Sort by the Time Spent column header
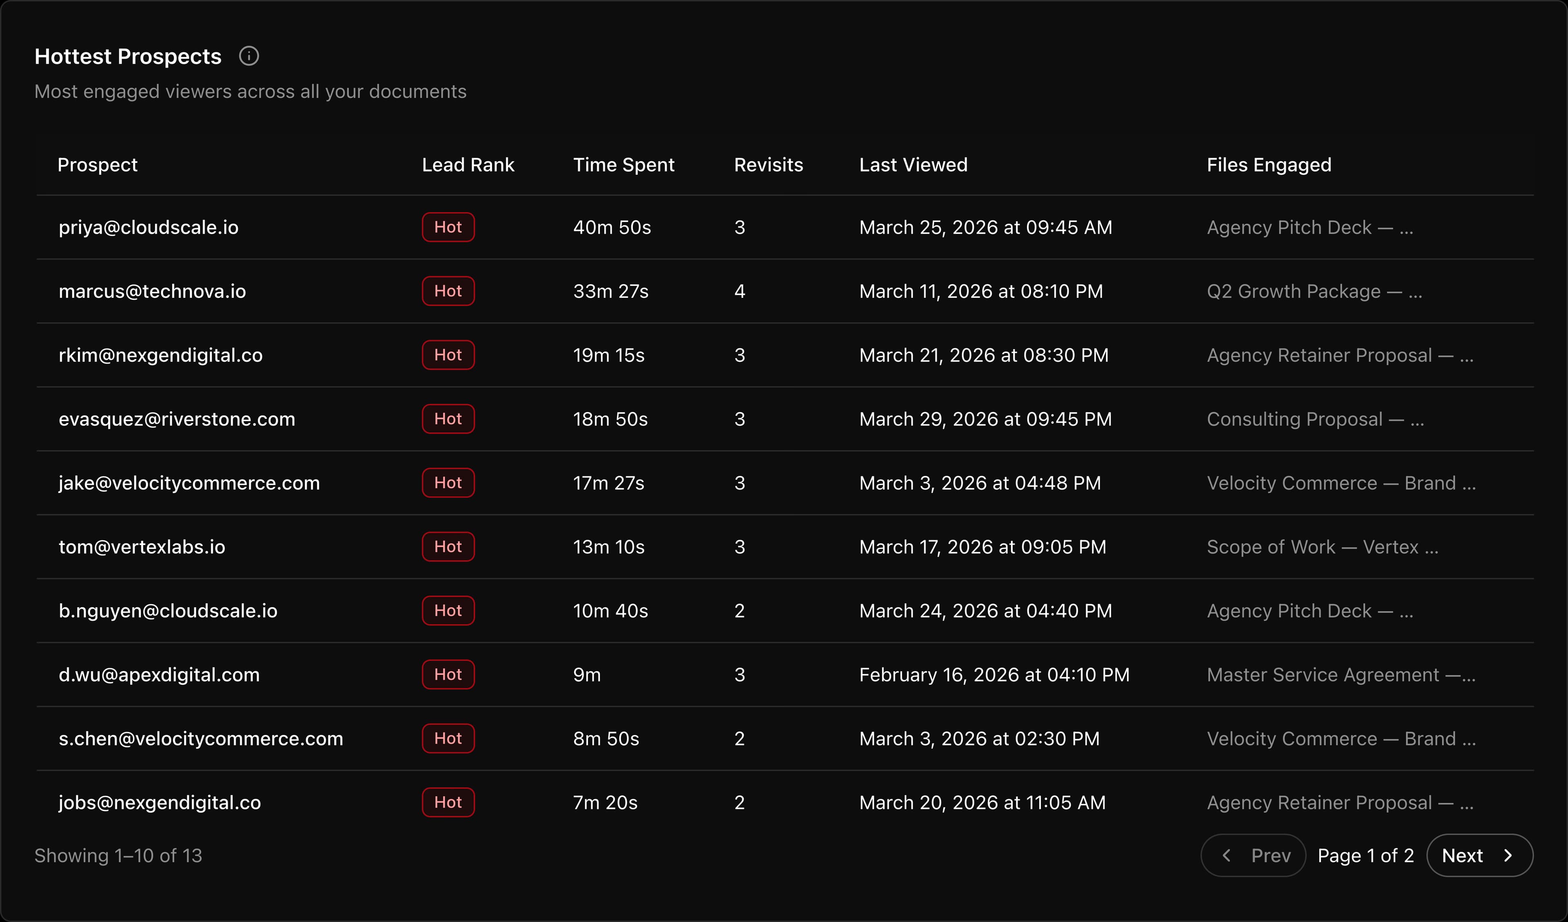This screenshot has width=1568, height=922. [x=624, y=165]
